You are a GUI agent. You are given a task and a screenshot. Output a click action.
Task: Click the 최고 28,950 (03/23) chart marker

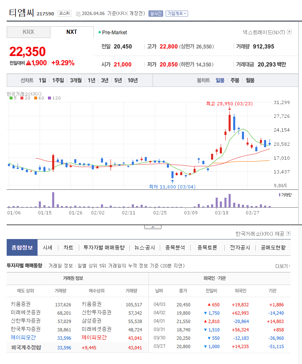point(229,104)
